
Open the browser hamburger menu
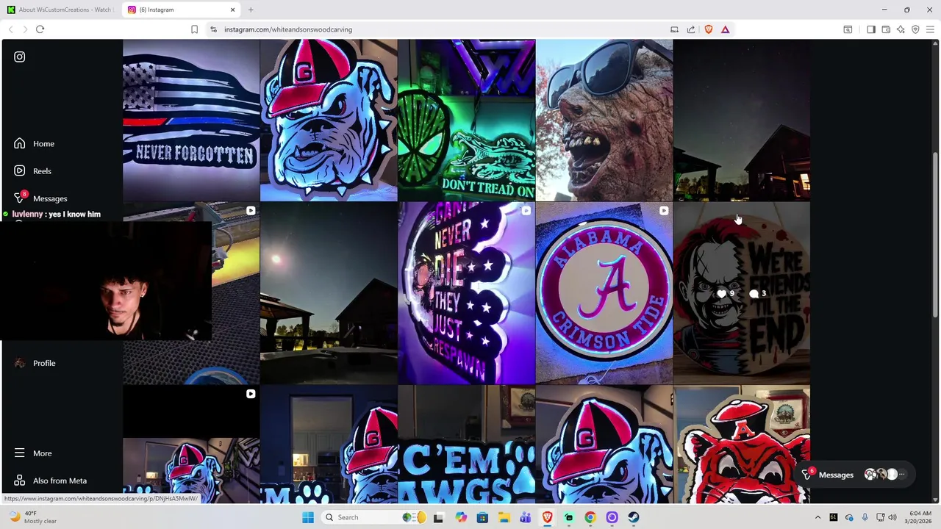930,29
